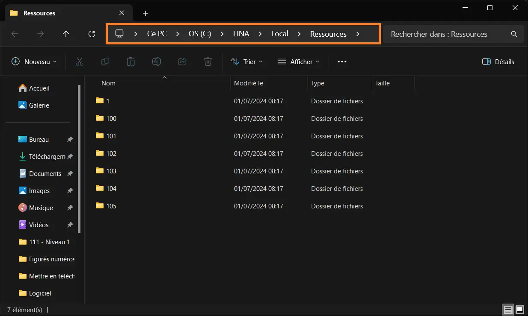
Task: Open the Afficher view dropdown
Action: (299, 61)
